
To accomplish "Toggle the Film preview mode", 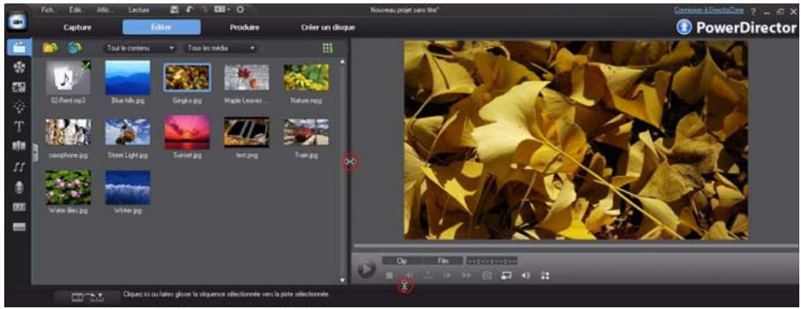I will pyautogui.click(x=443, y=261).
